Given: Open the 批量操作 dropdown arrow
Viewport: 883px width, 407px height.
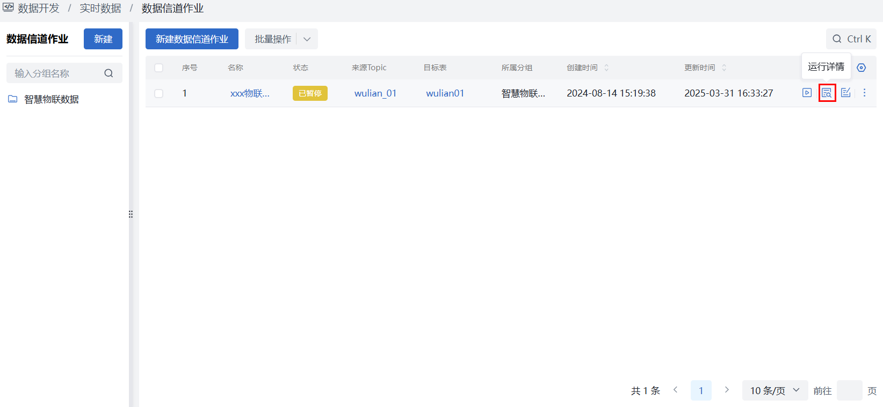Looking at the screenshot, I should tap(307, 39).
